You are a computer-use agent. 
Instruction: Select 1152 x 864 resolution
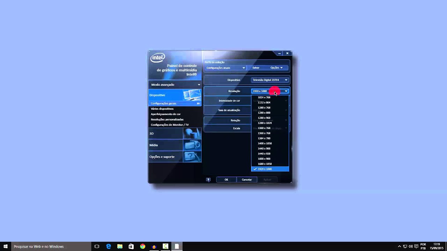tap(270, 102)
